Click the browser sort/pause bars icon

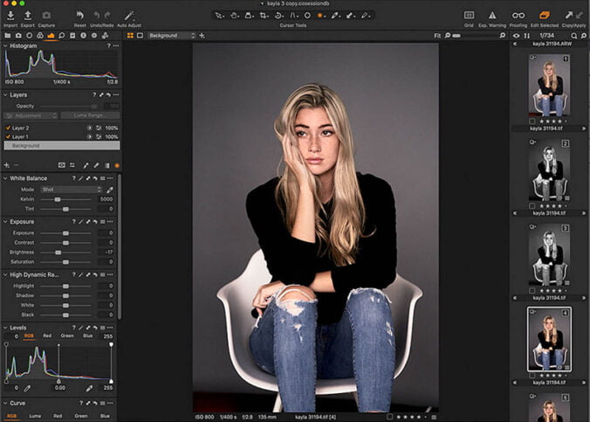pyautogui.click(x=527, y=36)
